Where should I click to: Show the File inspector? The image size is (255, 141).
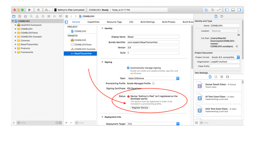[216, 16]
